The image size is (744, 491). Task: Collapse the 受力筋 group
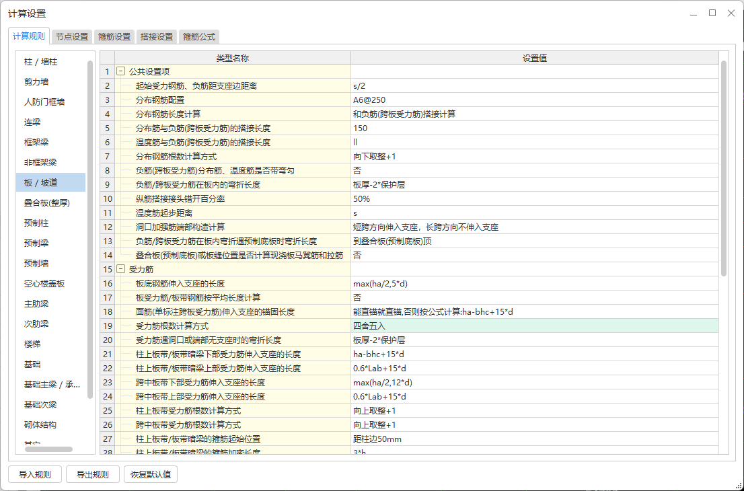[x=120, y=269]
